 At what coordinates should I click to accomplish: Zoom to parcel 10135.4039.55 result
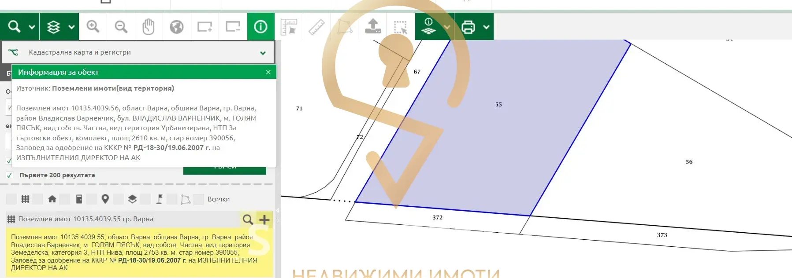(x=248, y=219)
